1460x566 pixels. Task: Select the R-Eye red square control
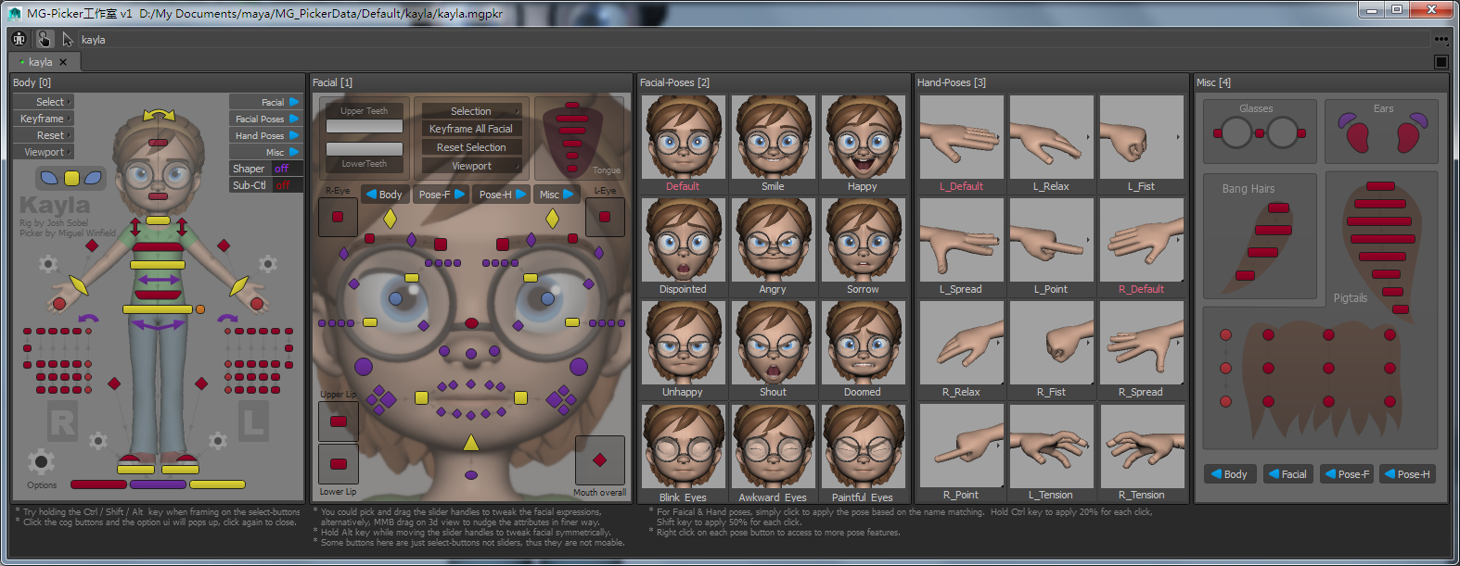338,217
